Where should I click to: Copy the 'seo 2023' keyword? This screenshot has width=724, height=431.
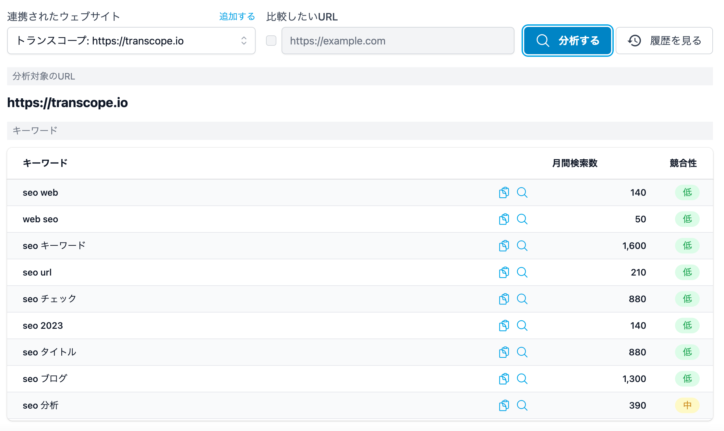click(x=504, y=326)
